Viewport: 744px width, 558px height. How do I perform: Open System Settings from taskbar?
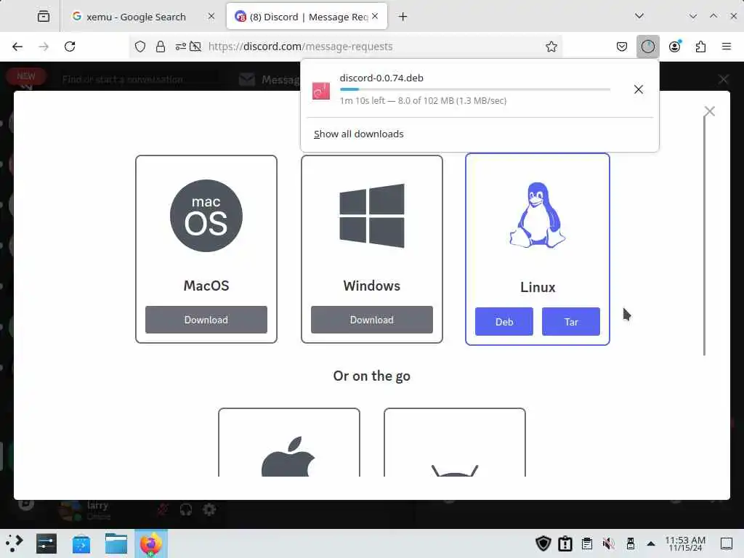(x=46, y=543)
